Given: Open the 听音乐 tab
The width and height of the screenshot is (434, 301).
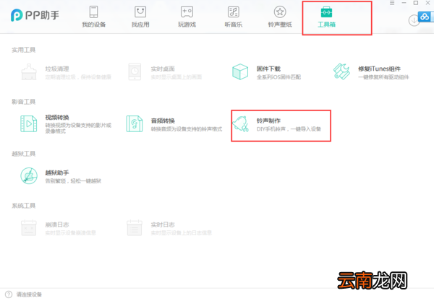Looking at the screenshot, I should [234, 17].
